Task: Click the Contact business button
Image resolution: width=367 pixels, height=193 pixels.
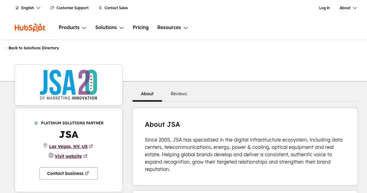Action: click(x=69, y=173)
